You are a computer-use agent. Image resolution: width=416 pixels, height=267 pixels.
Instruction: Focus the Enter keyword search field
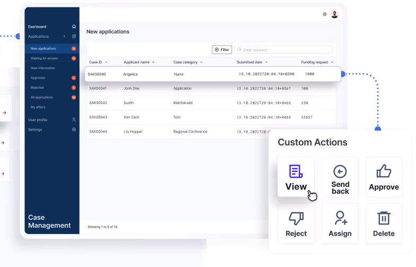point(284,50)
